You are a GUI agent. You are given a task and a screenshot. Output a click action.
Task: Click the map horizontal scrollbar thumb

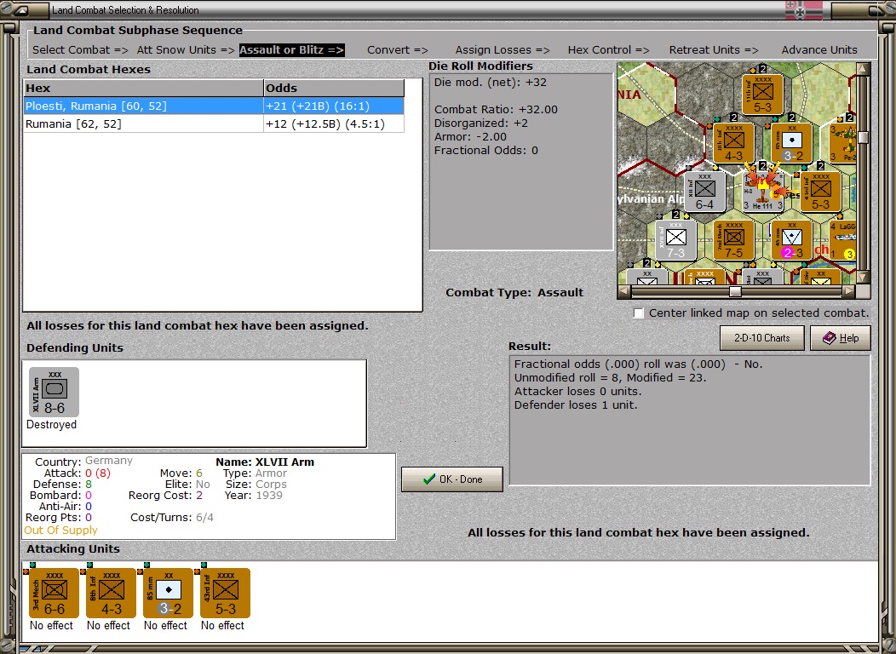pyautogui.click(x=735, y=291)
